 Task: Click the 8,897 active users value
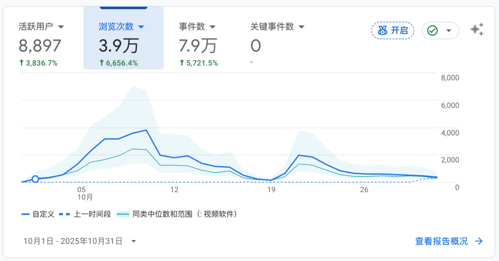click(x=40, y=46)
